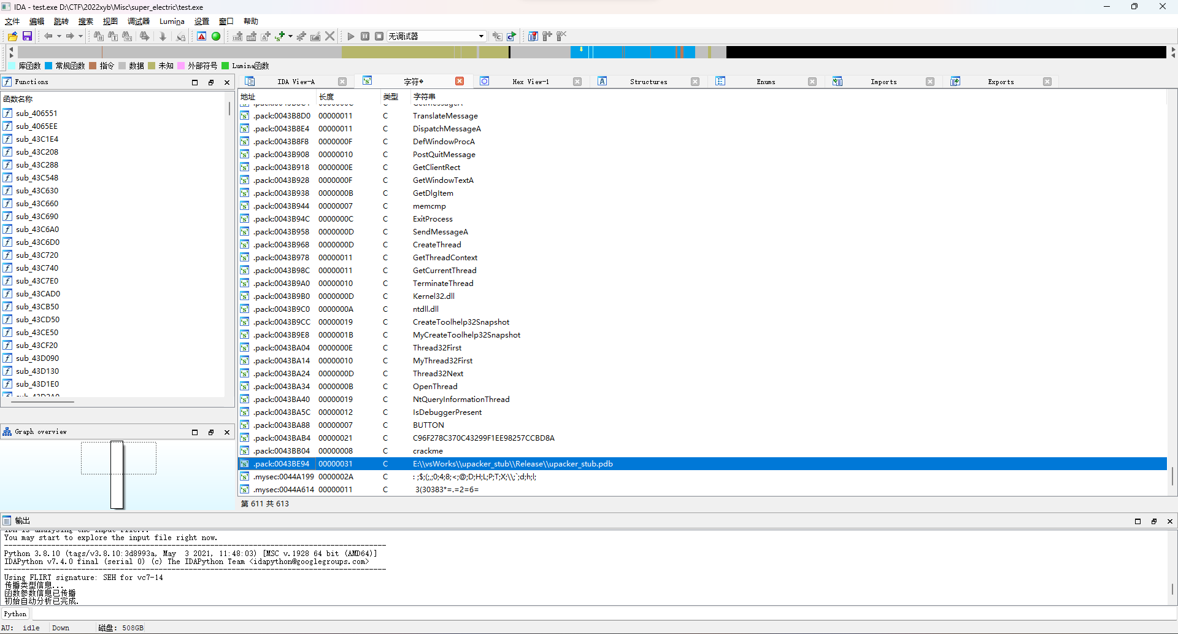Close the Hex View-1 tab
1178x634 pixels.
[577, 82]
